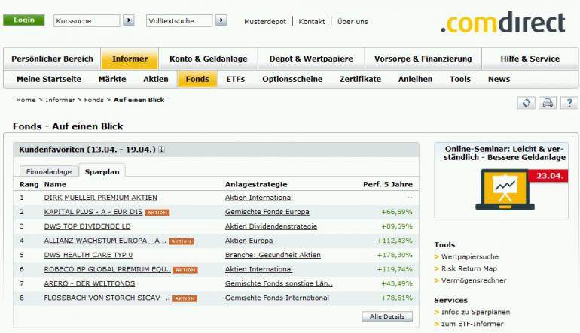The width and height of the screenshot is (580, 333).
Task: Click the Alle Details button
Action: coord(387,316)
